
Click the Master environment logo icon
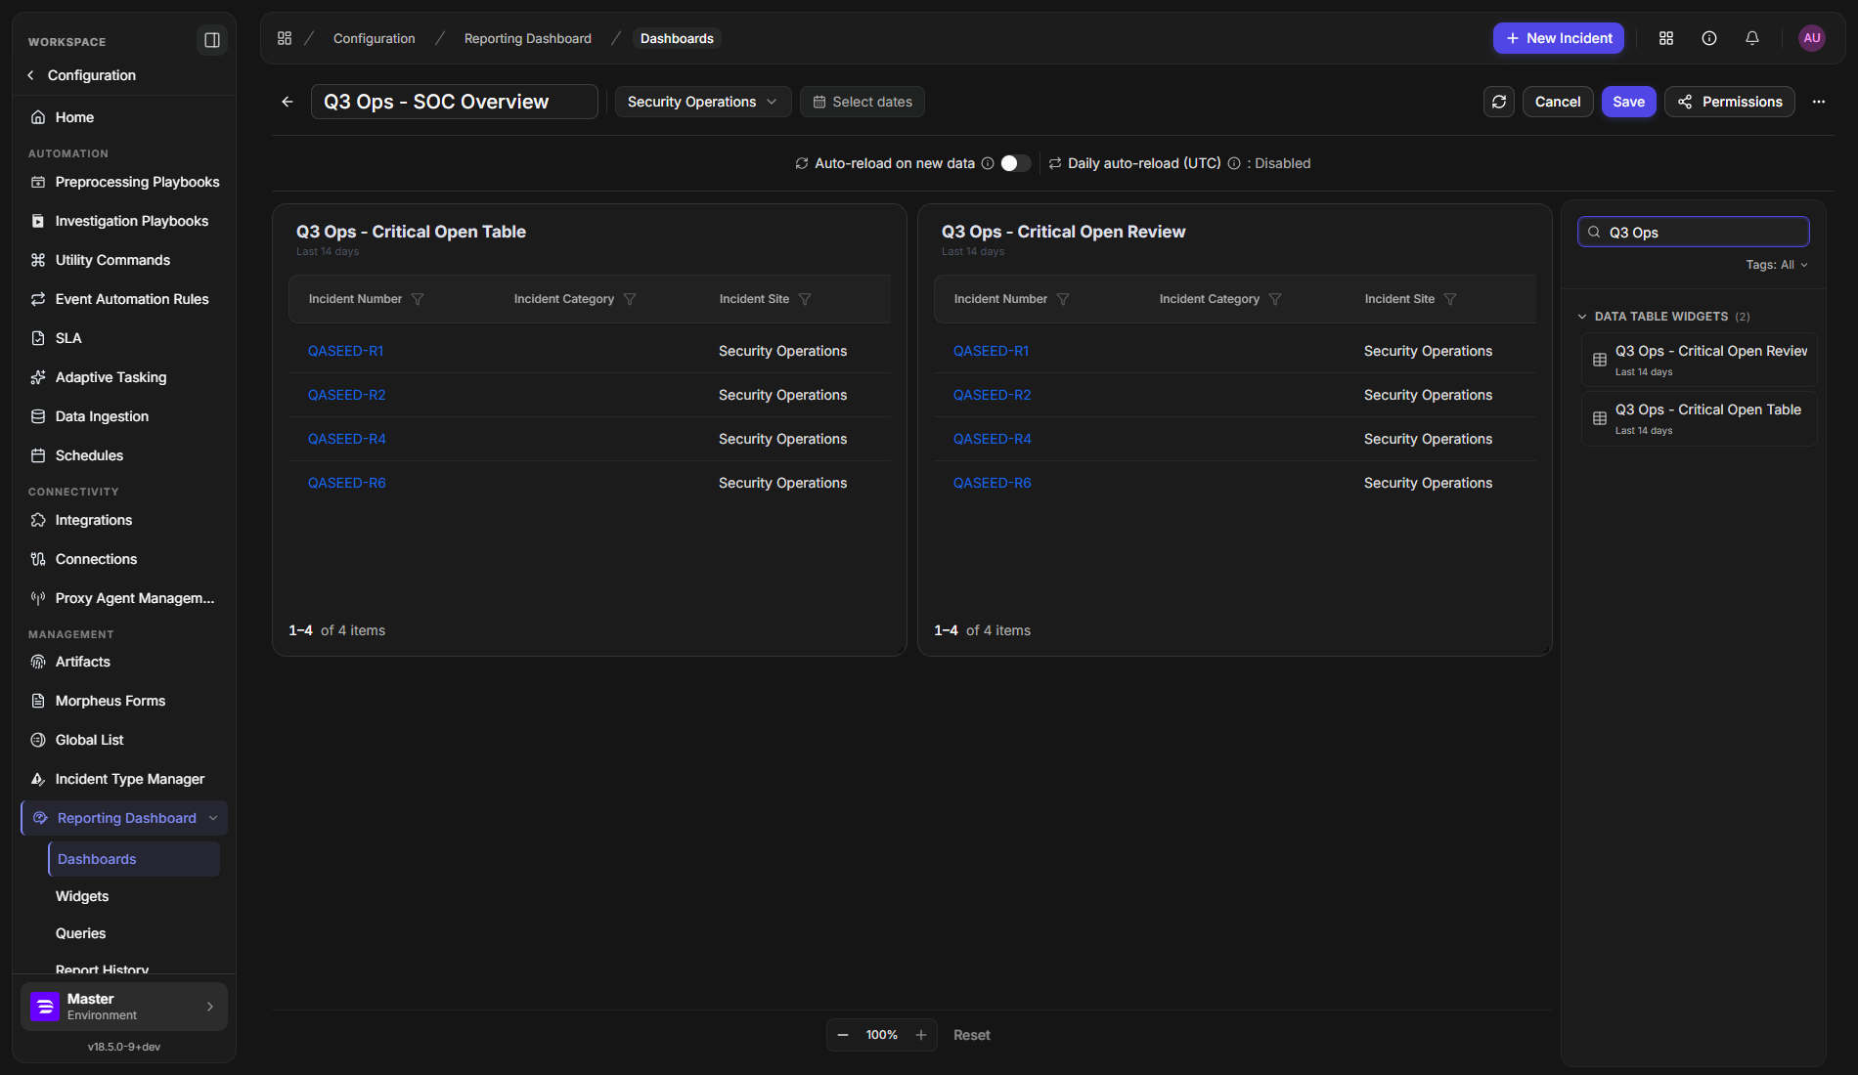click(x=45, y=1007)
